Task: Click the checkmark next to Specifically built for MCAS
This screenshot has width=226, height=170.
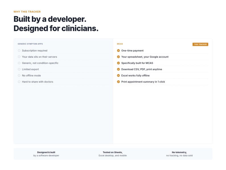Action: click(118, 63)
